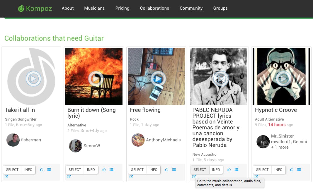Open fisherman's profile link

point(31,140)
